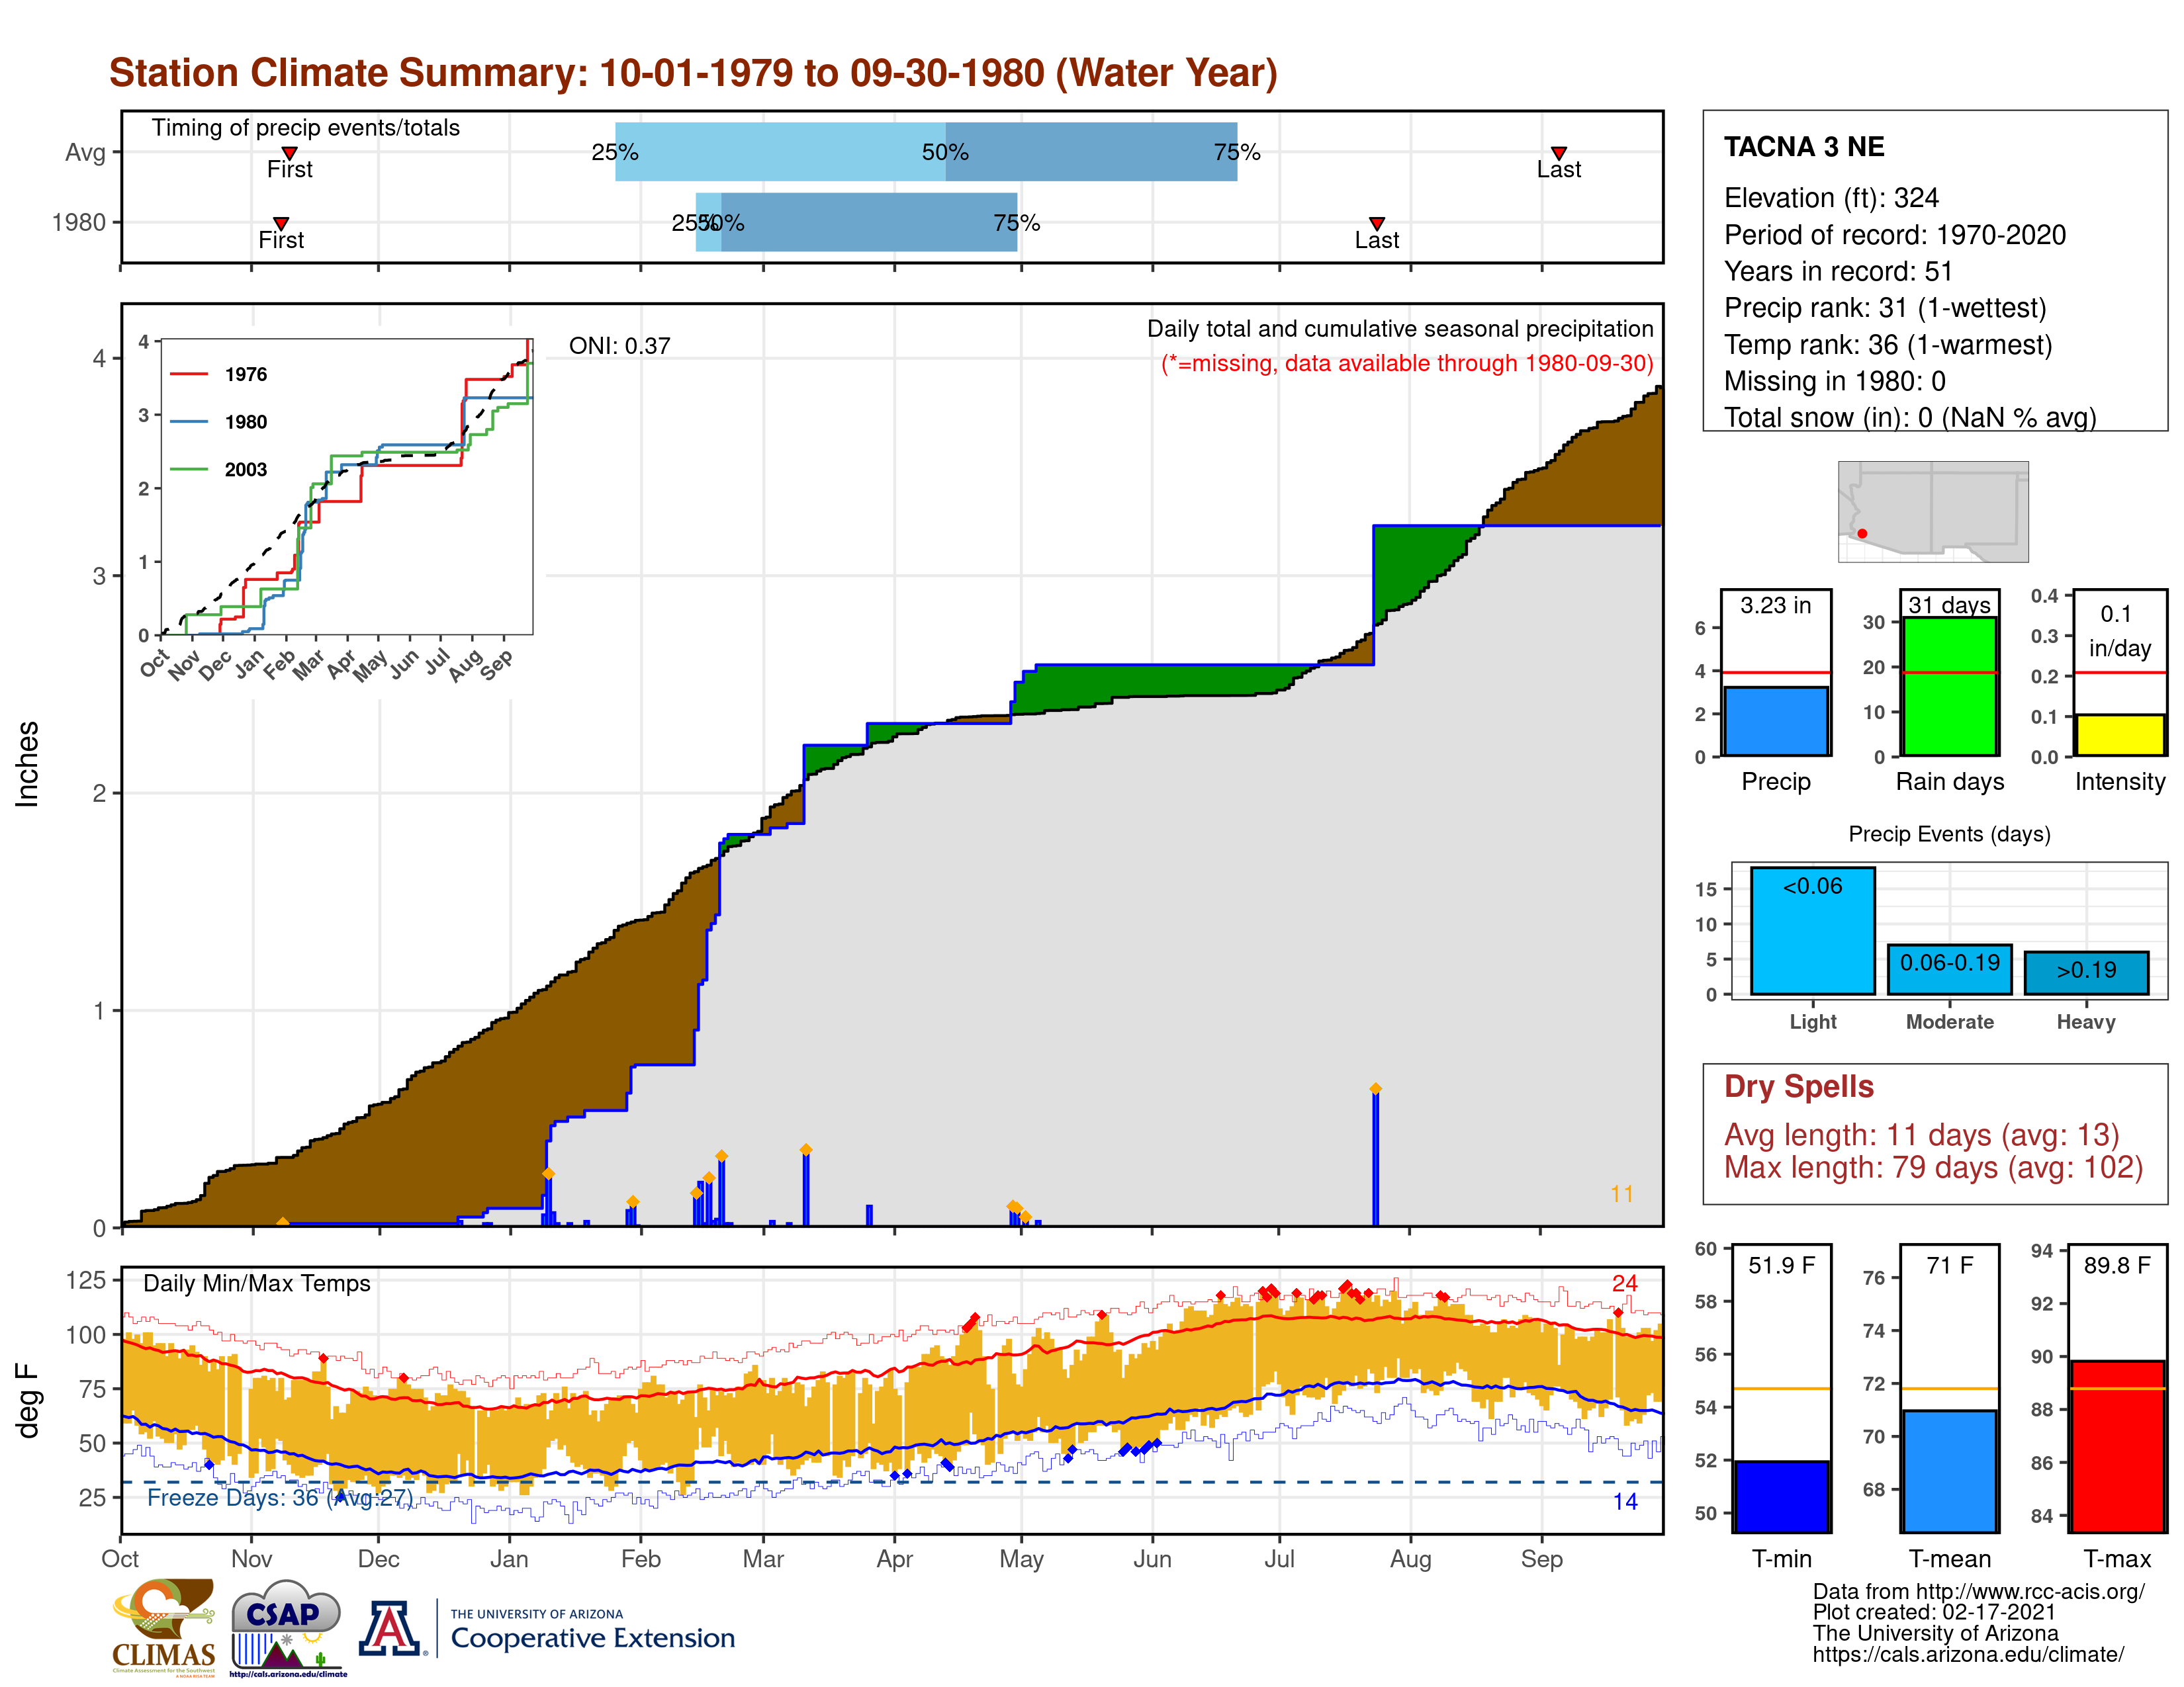This screenshot has height=1687, width=2184.
Task: Click the green Rain days bar
Action: coord(1949,685)
